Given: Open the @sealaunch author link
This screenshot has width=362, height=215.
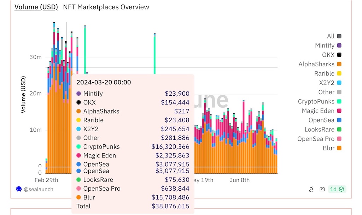Looking at the screenshot, I should point(38,190).
